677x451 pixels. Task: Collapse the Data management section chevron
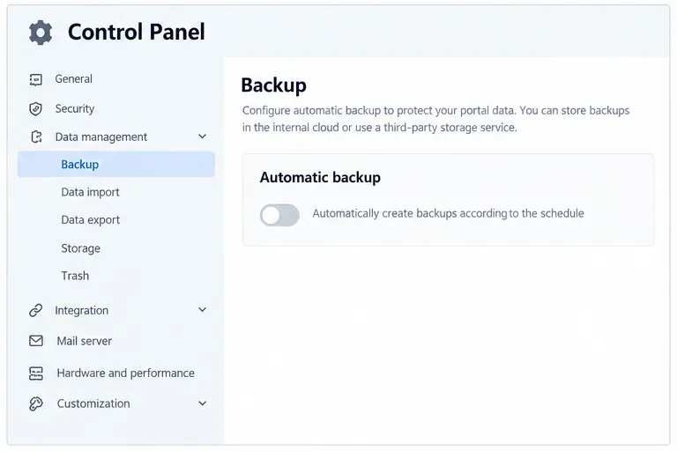point(202,137)
